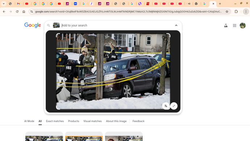The image size is (250, 141).
Task: Switch to the ESPN red E tab
Action: [148, 4]
